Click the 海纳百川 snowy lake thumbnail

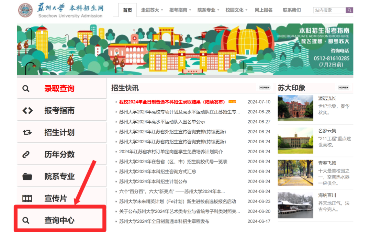click(295, 205)
